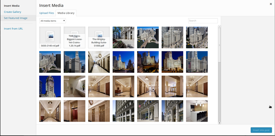Click the scrollbar up arrow
The height and width of the screenshot is (136, 275).
tap(219, 27)
